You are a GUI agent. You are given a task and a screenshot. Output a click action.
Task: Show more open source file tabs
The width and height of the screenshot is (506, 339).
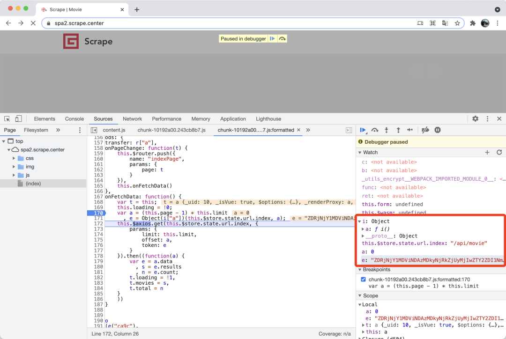308,130
